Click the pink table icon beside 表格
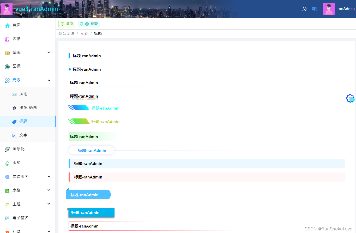 point(7,39)
